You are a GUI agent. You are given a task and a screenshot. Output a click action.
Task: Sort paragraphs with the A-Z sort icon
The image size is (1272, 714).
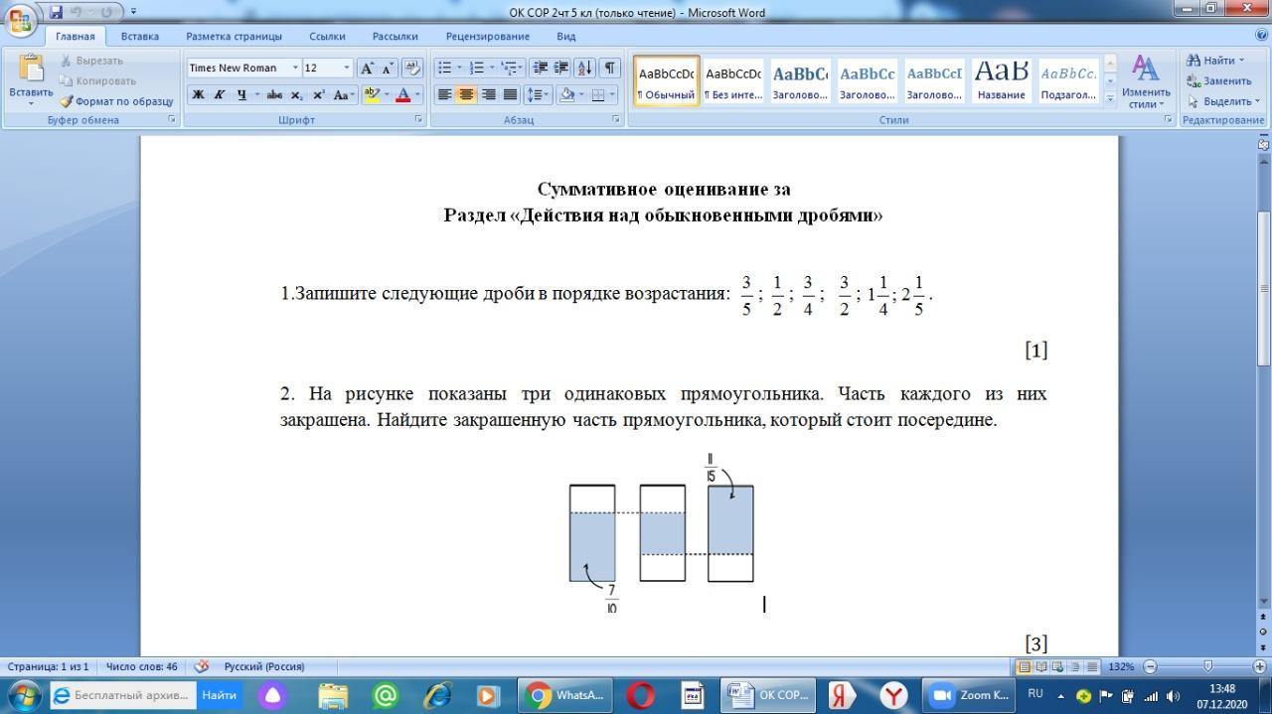(x=584, y=68)
